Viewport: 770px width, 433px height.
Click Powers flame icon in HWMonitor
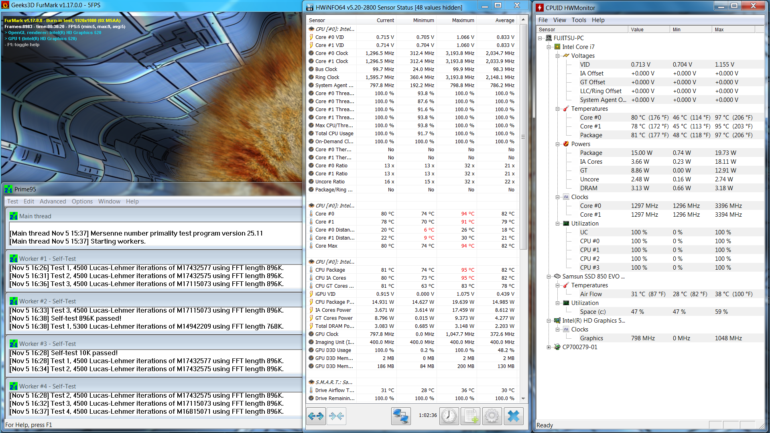566,144
